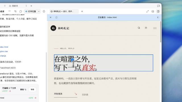
Task: Select the 林屿札记 preview tab
Action: [64, 11]
